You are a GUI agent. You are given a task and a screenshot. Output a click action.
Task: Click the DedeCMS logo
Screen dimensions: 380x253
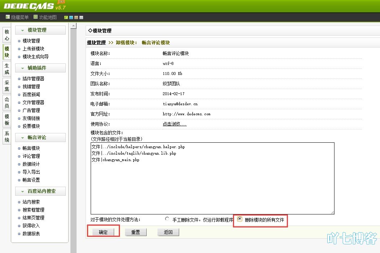[x=29, y=6]
